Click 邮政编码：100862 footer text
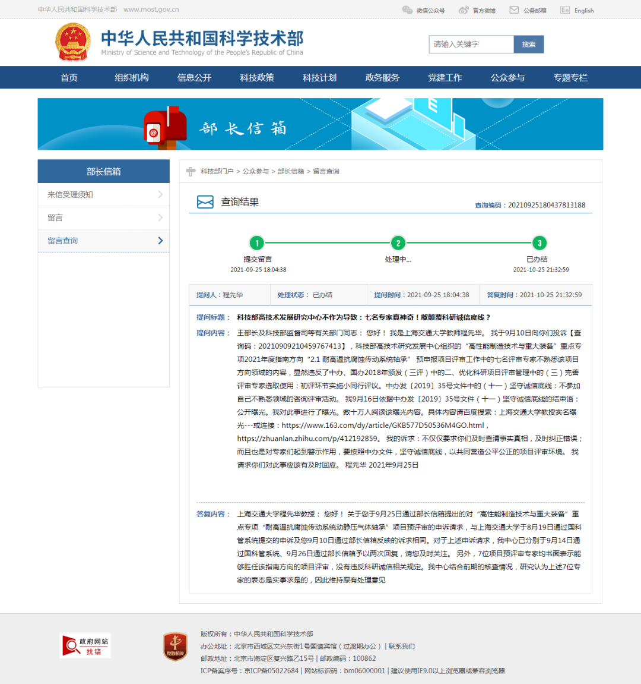The width and height of the screenshot is (641, 684). point(348,658)
